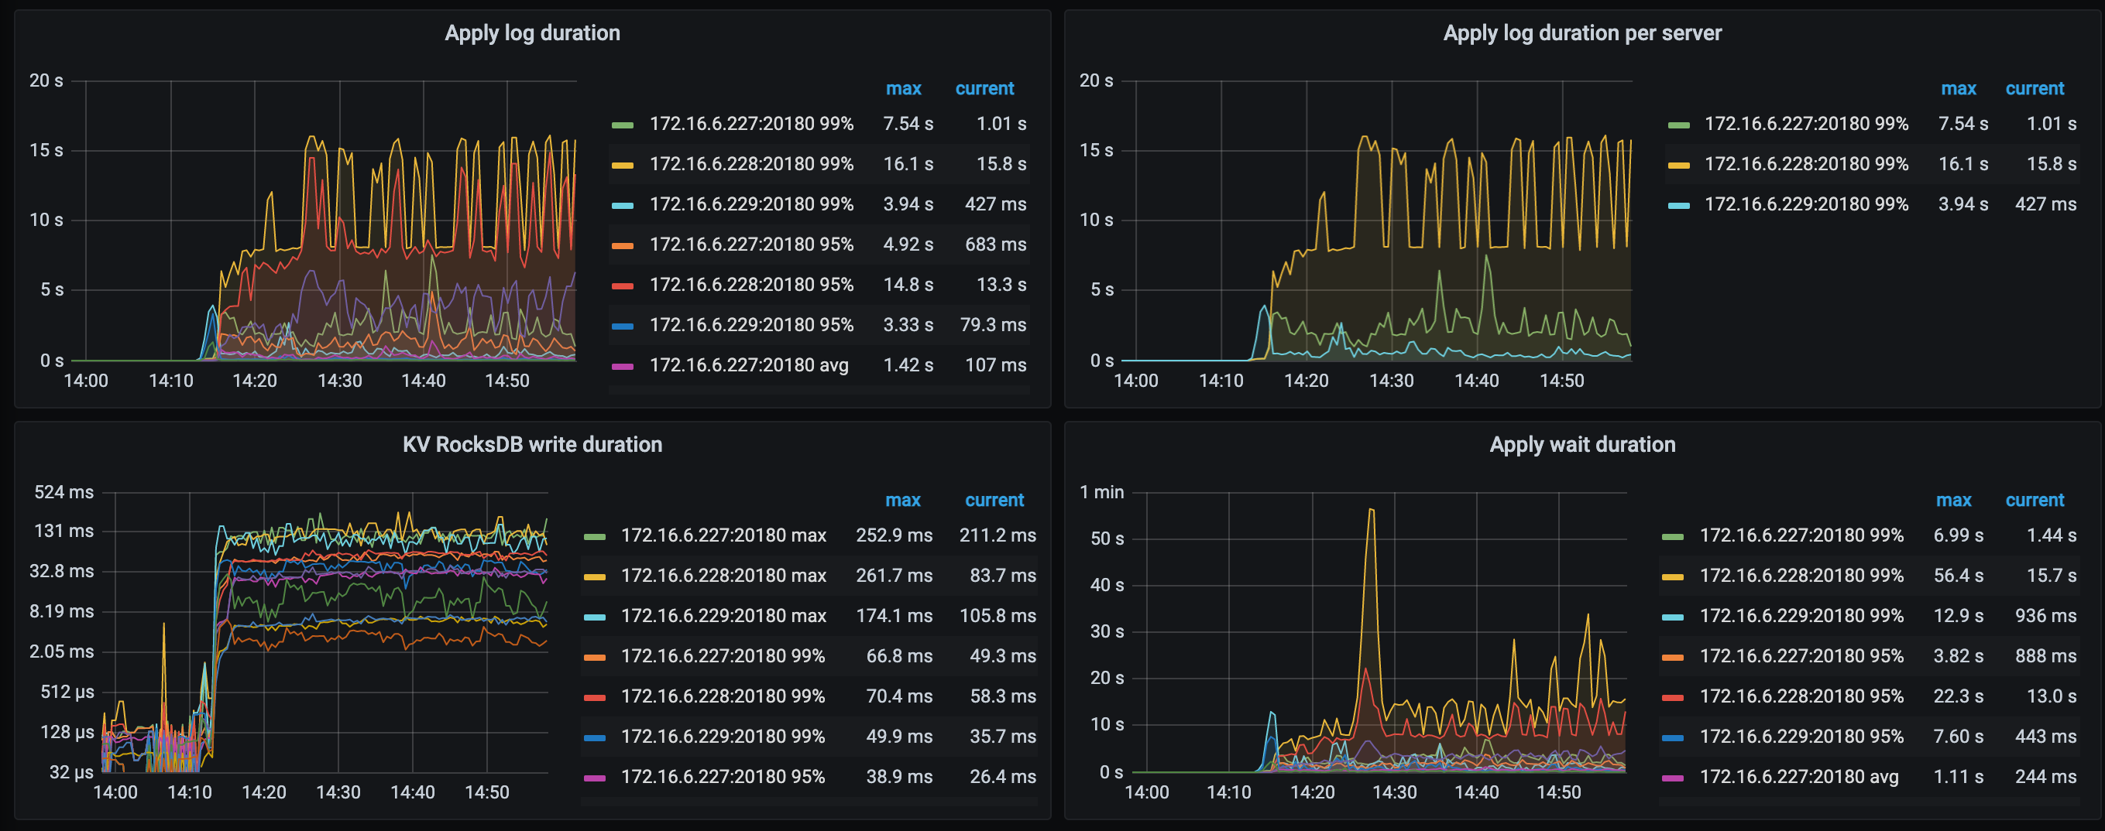
Task: Sort KV RocksDB legend by current
Action: (994, 500)
